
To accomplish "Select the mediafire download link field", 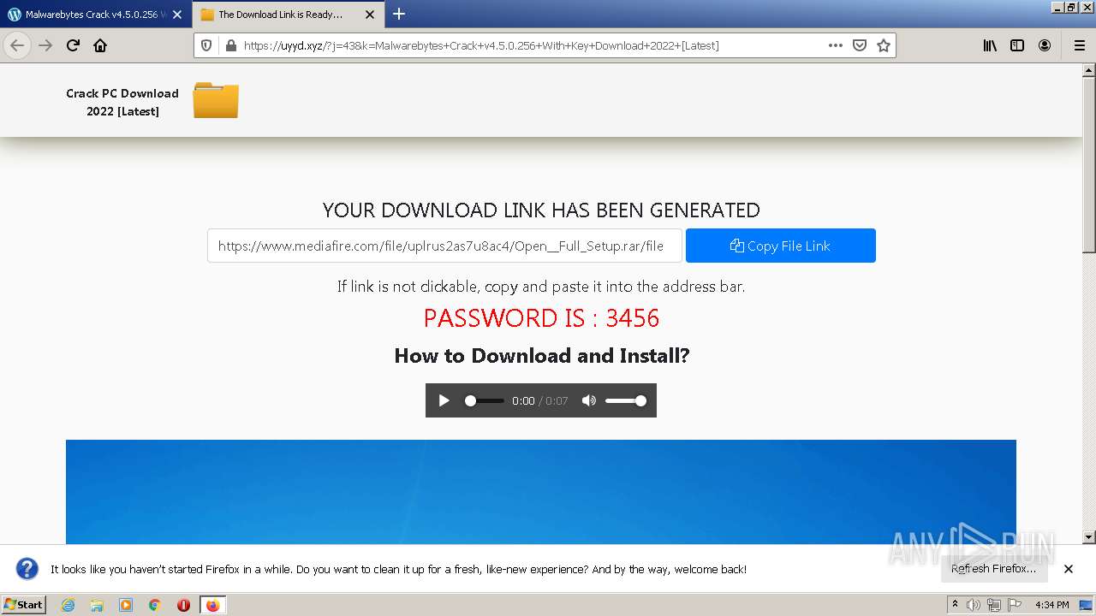I will [x=444, y=246].
